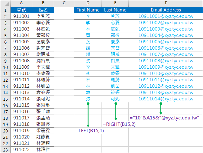Click the Last Name header cell

pos(115,10)
